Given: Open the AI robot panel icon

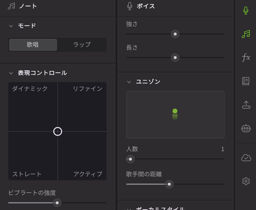Looking at the screenshot, I should tap(246, 128).
